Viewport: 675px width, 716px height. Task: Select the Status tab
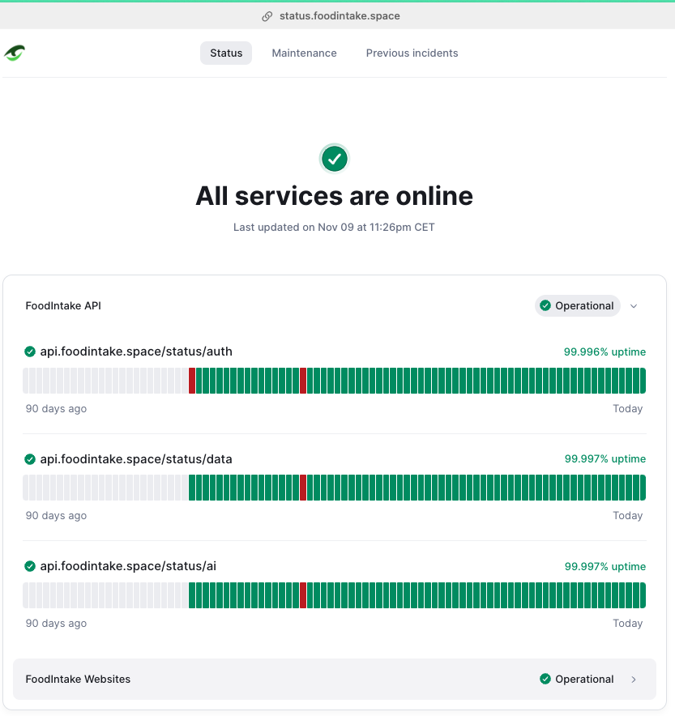[226, 53]
